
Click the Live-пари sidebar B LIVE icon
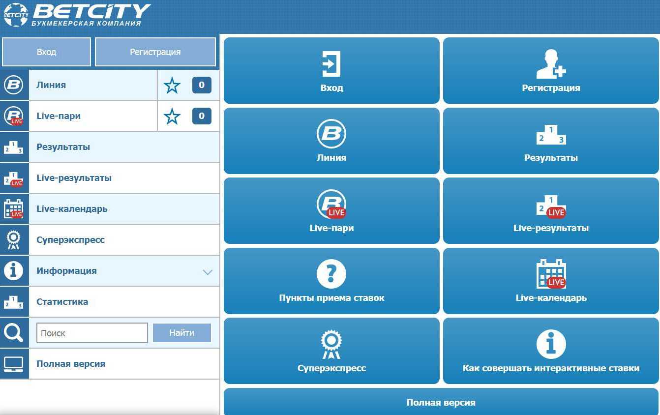pos(14,116)
